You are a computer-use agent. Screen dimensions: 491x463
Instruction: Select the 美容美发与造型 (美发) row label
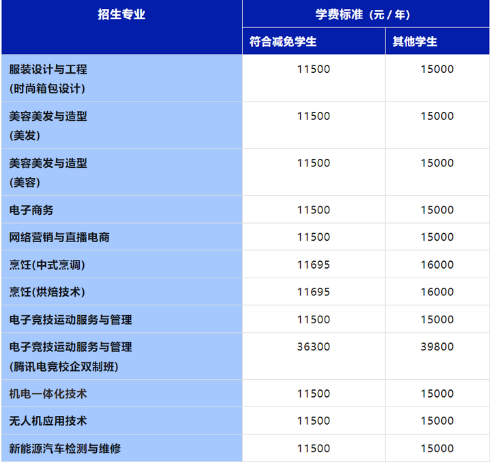point(48,125)
